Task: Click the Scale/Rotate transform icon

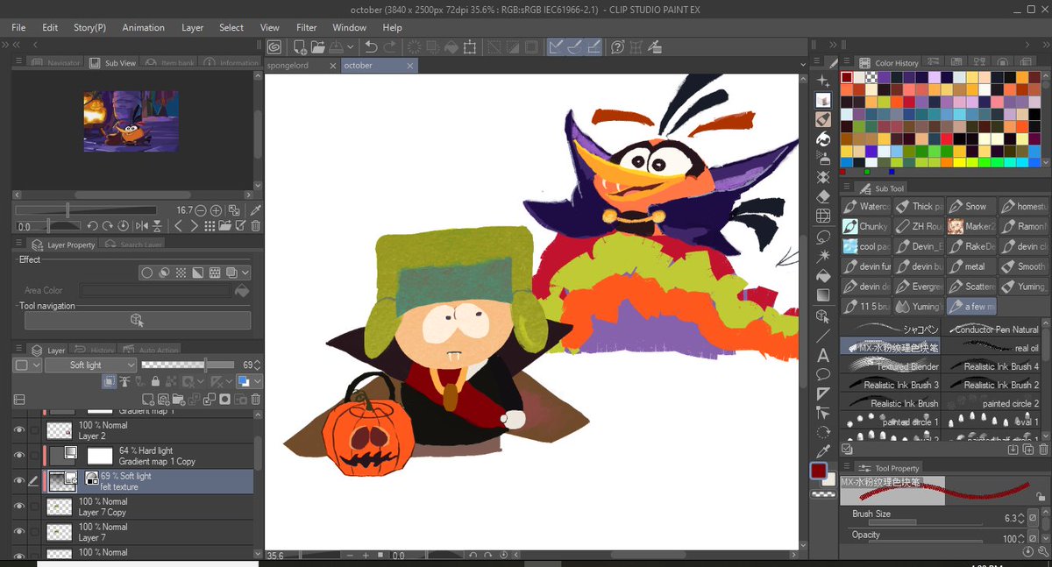Action: [470, 47]
